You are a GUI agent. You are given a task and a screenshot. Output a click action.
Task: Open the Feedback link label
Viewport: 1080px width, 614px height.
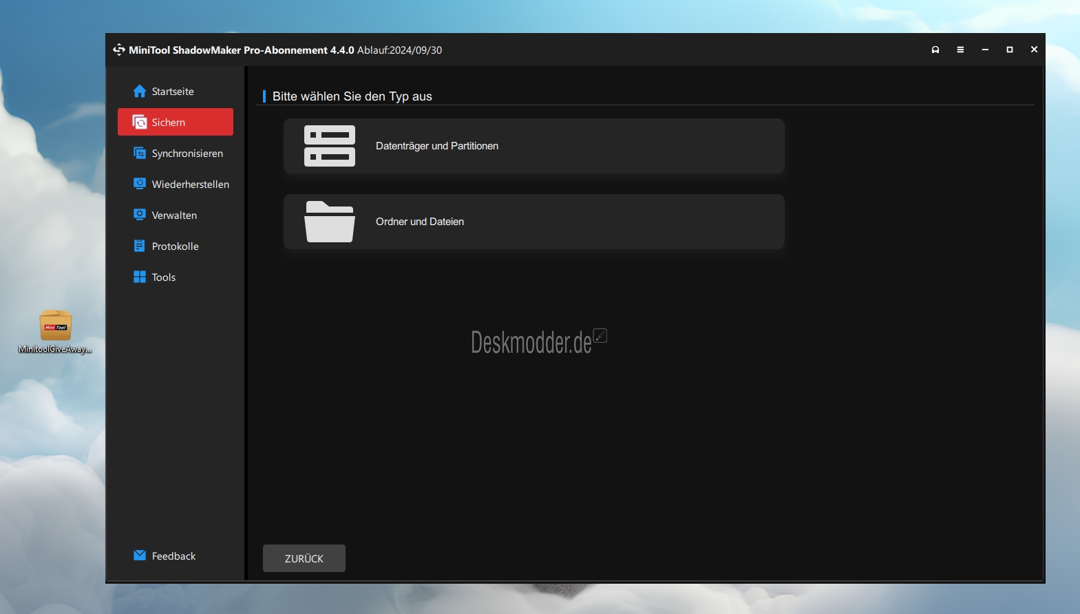173,556
